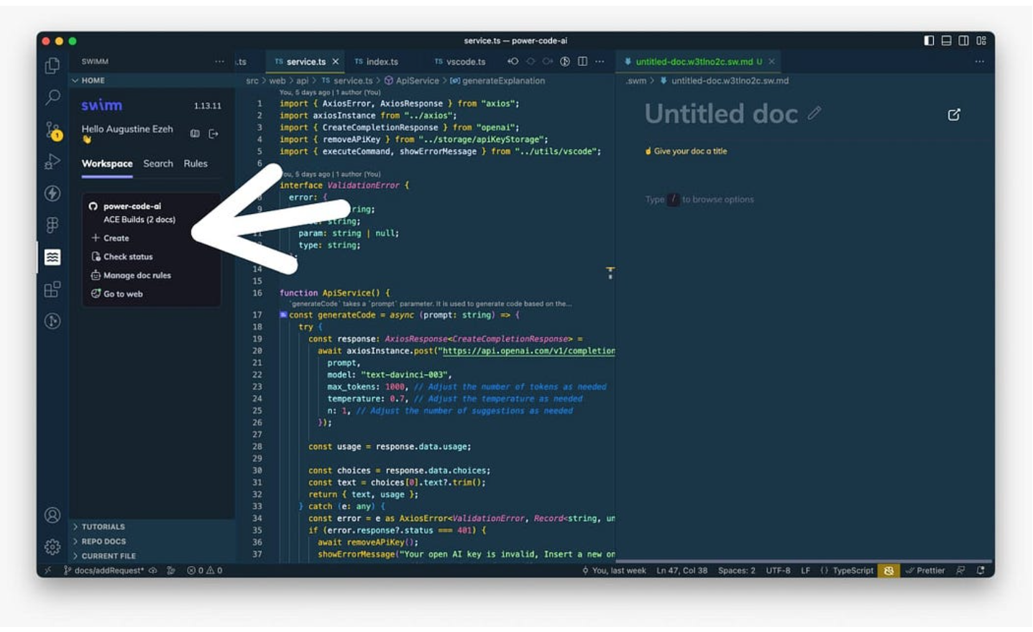Image resolution: width=1033 pixels, height=632 pixels.
Task: Toggle primary sidebar layout icon
Action: point(929,41)
